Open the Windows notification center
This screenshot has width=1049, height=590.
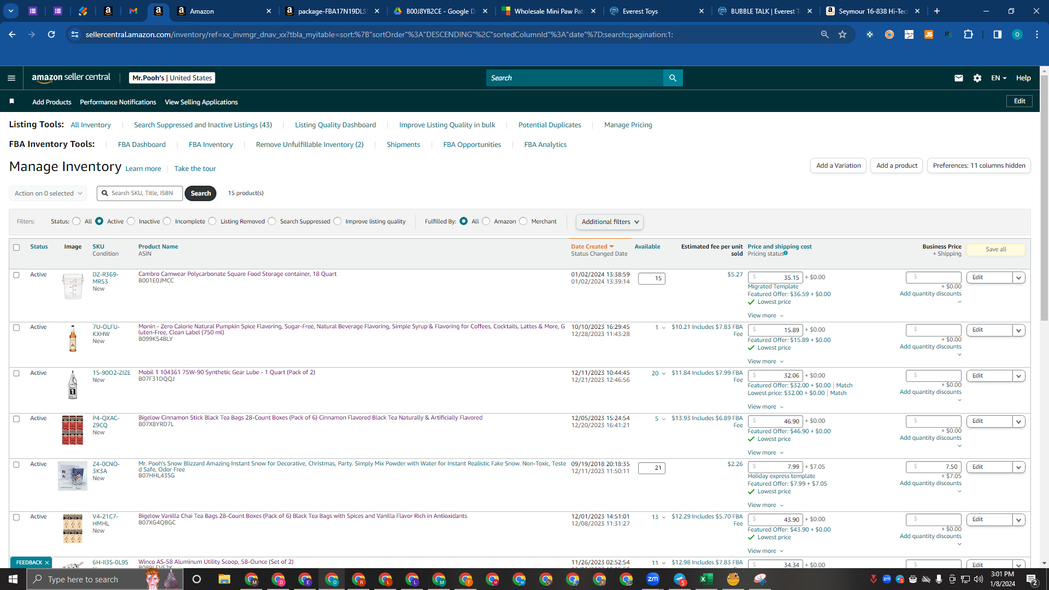(1032, 579)
